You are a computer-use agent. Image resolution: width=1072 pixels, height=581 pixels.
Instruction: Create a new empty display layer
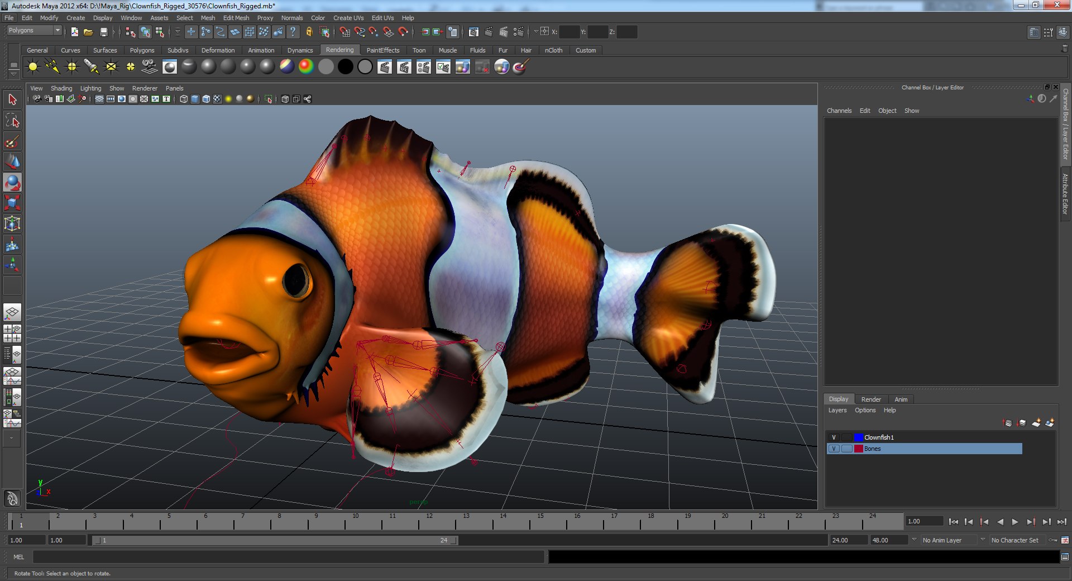pyautogui.click(x=1036, y=423)
